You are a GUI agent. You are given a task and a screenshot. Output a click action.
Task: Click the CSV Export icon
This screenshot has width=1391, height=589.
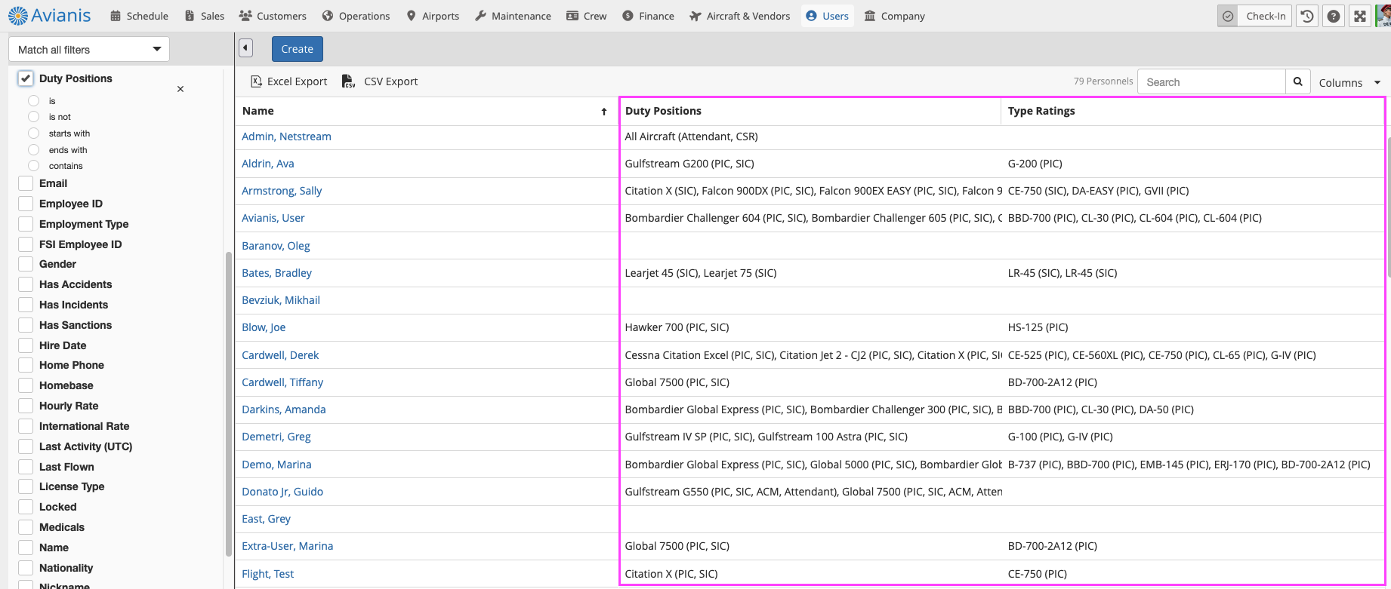click(x=348, y=81)
